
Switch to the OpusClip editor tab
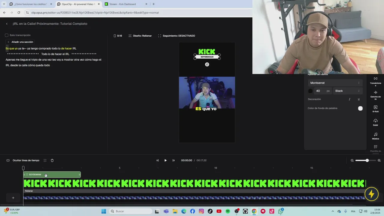point(78,4)
